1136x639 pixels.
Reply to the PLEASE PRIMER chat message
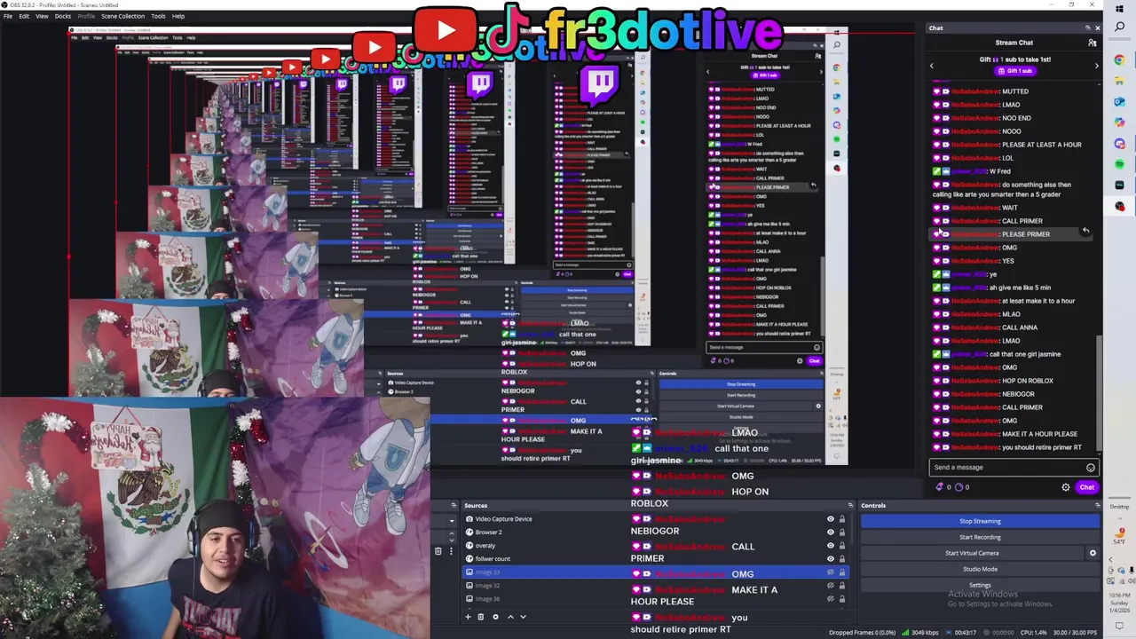[1085, 231]
